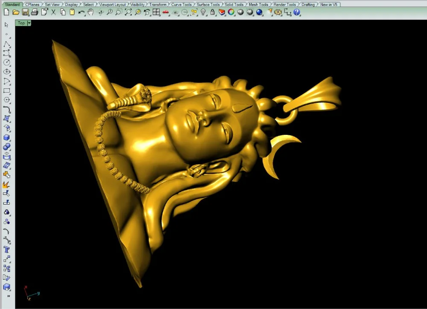
Task: Enable Rendered Viewport sphere icon
Action: (250, 12)
